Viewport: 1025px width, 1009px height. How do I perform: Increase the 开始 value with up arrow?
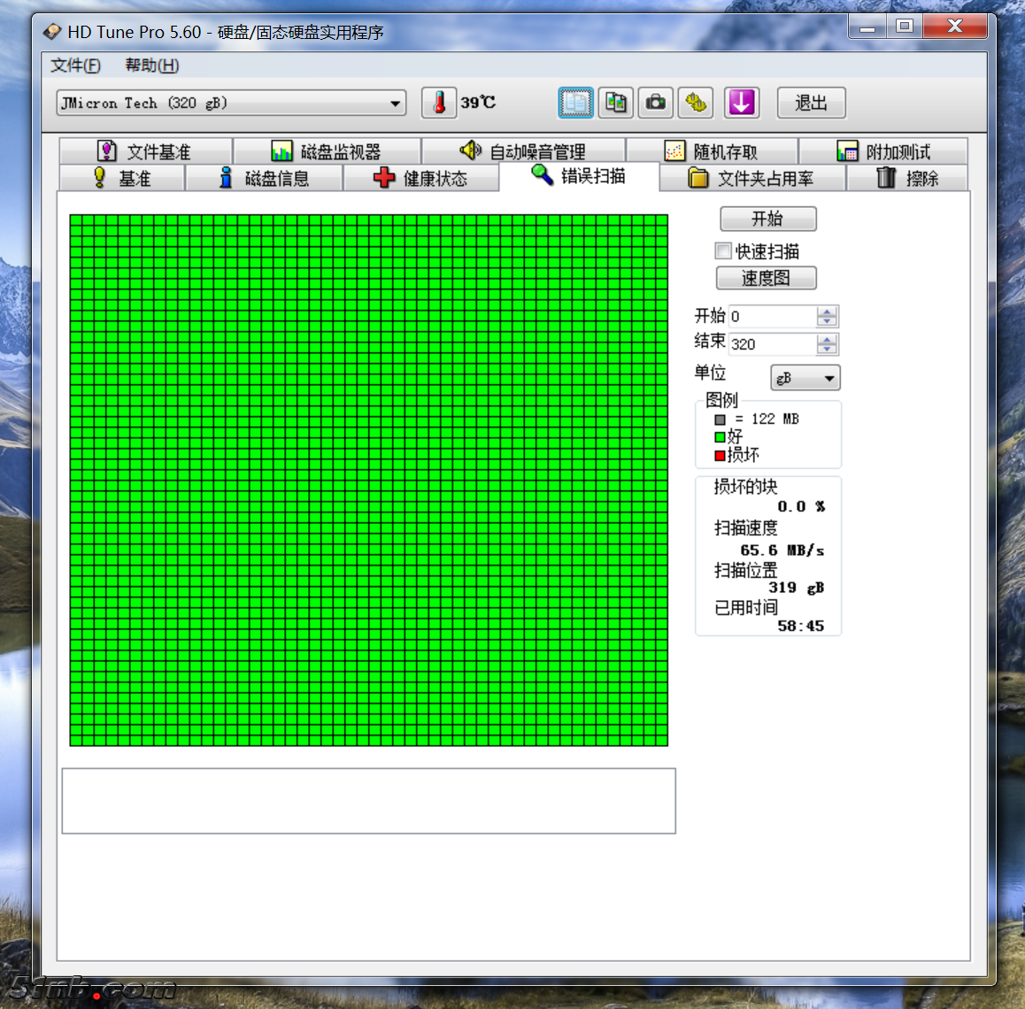827,312
